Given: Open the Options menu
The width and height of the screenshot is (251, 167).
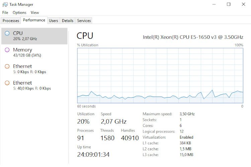Looking at the screenshot, I should pyautogui.click(x=19, y=13).
